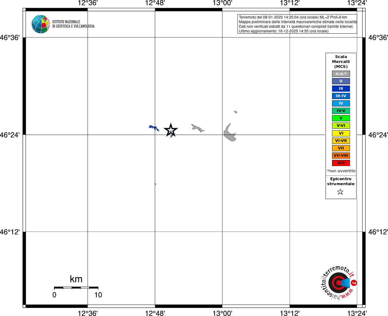Click 'ISTITUTO NAZIONALE DI GEOFISICA E VULCANOLOGIA' text
This screenshot has width=388, height=316.
(73, 24)
